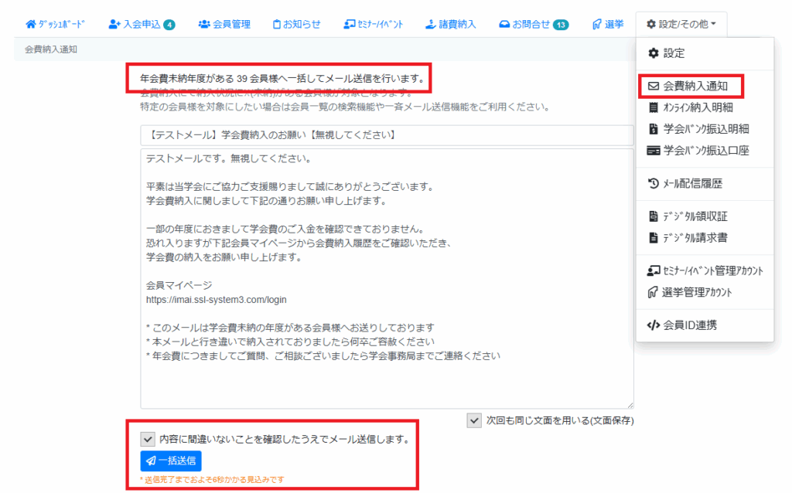Collapse the 設定/その他 dropdown menu
This screenshot has height=493, width=792.
pos(681,25)
